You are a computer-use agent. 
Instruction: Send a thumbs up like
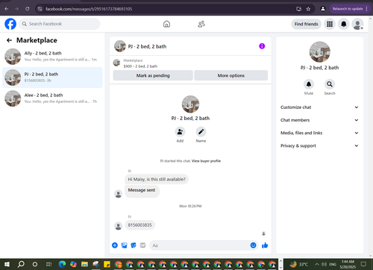tap(265, 245)
